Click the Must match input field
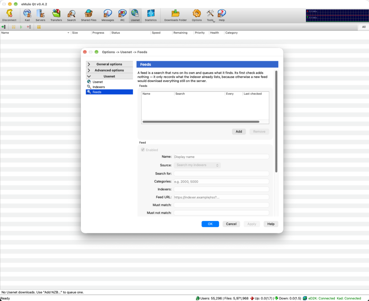Image resolution: width=369 pixels, height=301 pixels. coord(221,205)
